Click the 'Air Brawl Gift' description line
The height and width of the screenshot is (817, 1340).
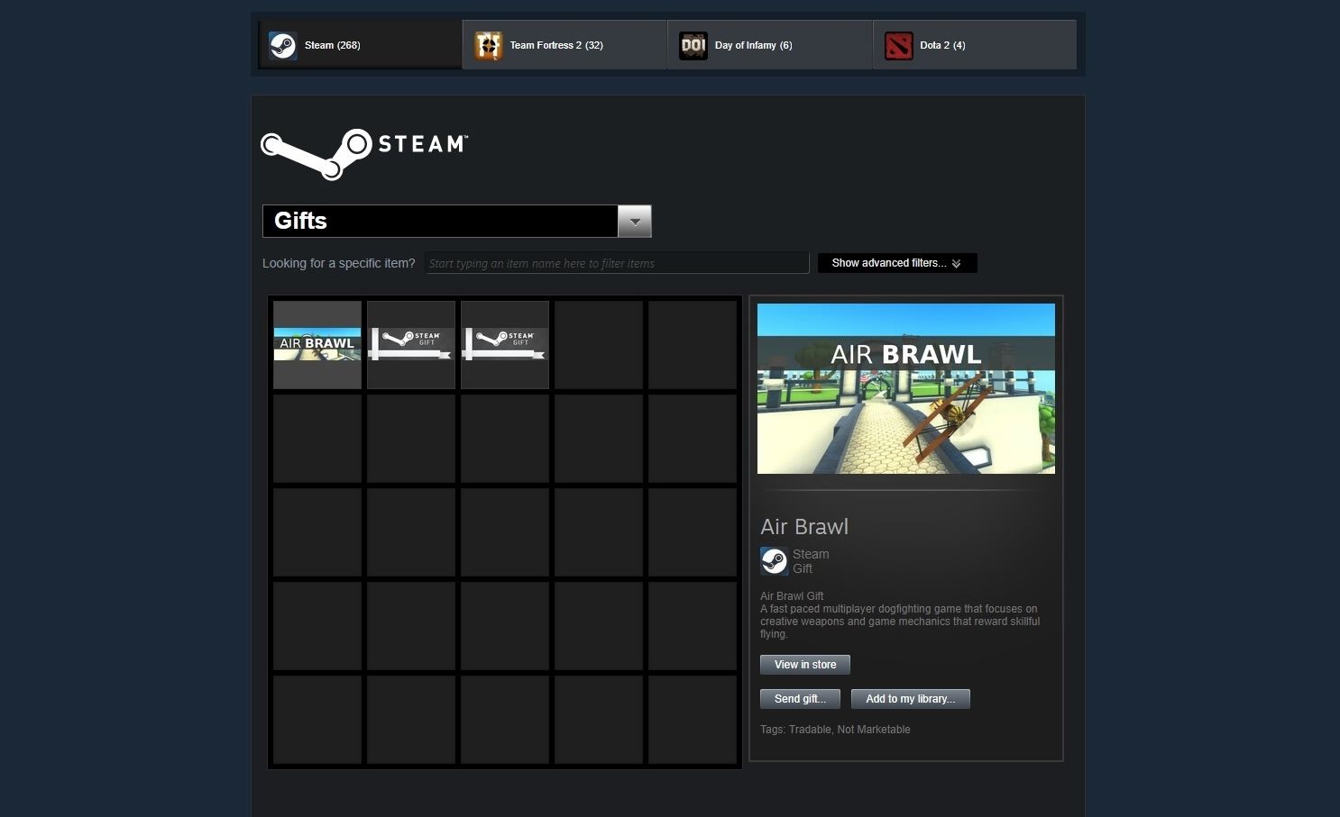point(792,596)
